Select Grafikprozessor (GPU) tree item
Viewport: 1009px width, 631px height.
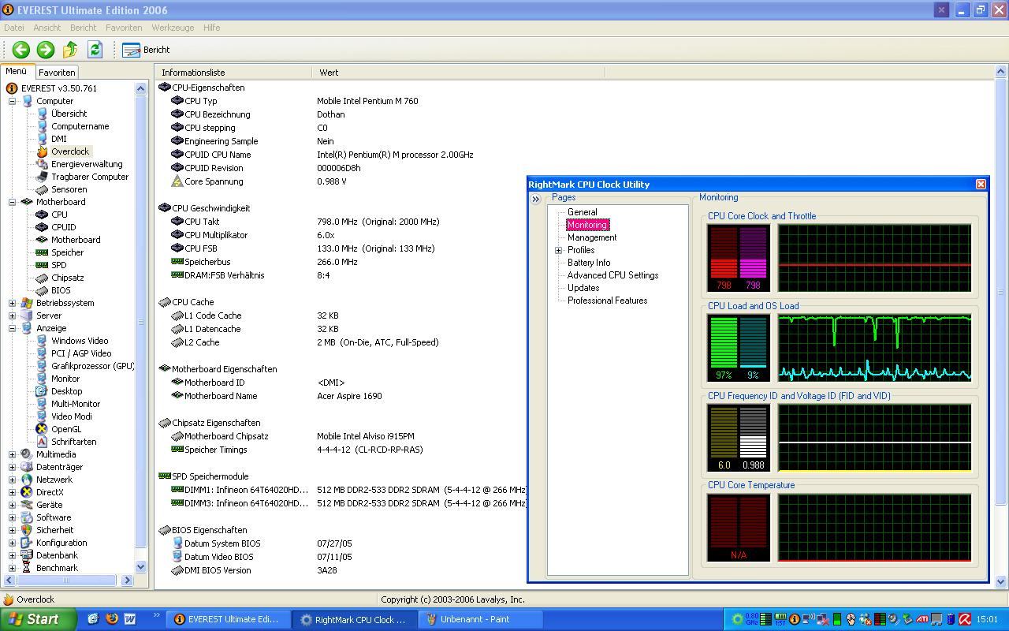[92, 366]
